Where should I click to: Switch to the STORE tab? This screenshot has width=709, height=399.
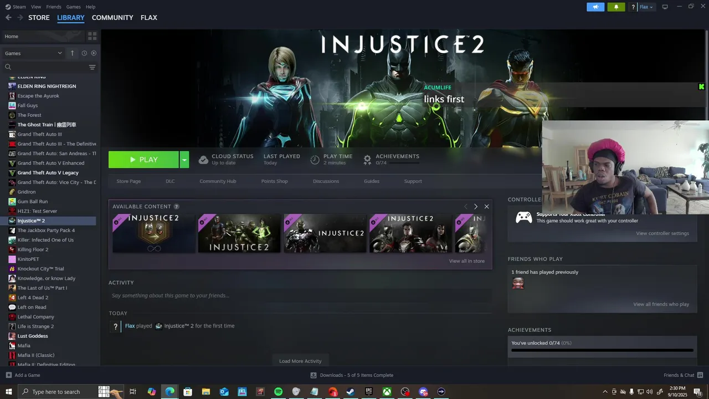(x=39, y=18)
